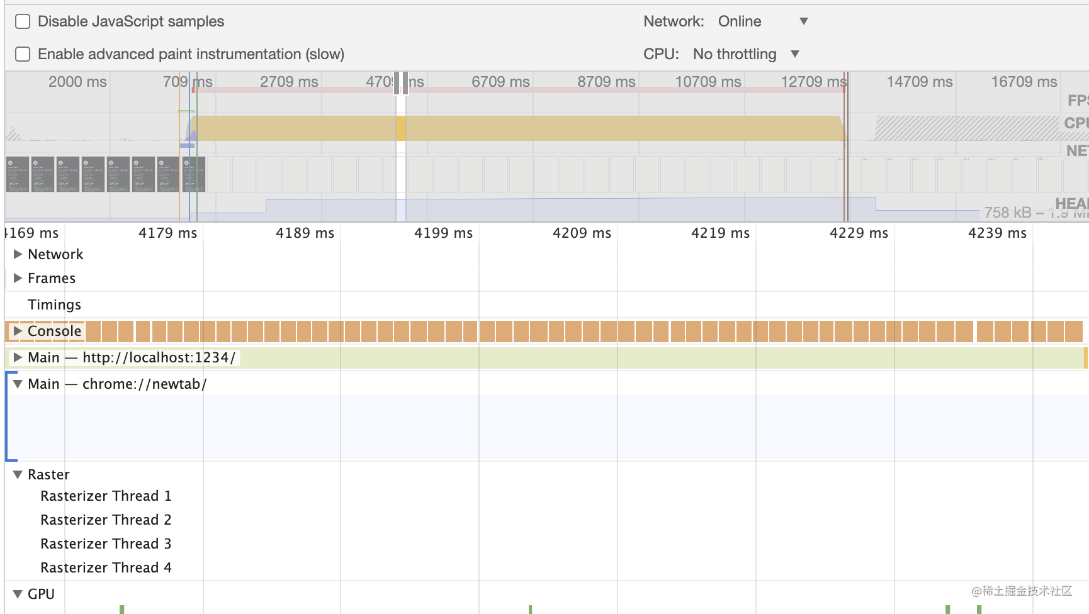This screenshot has width=1089, height=614.
Task: Click the left overview selection handle
Action: (x=397, y=83)
